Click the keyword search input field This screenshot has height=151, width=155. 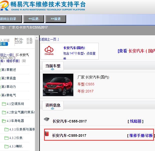click(5, 40)
